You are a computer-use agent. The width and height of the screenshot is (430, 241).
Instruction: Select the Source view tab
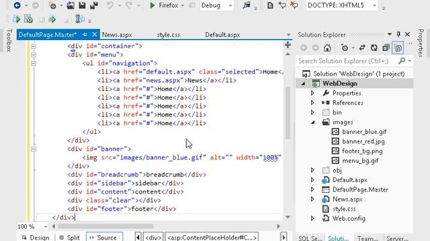pos(105,237)
